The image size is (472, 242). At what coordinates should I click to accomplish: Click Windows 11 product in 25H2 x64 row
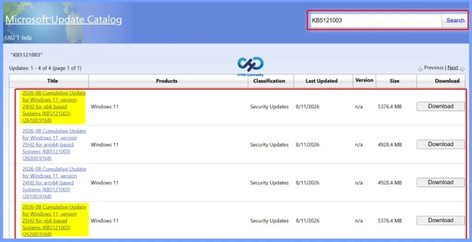click(x=105, y=221)
